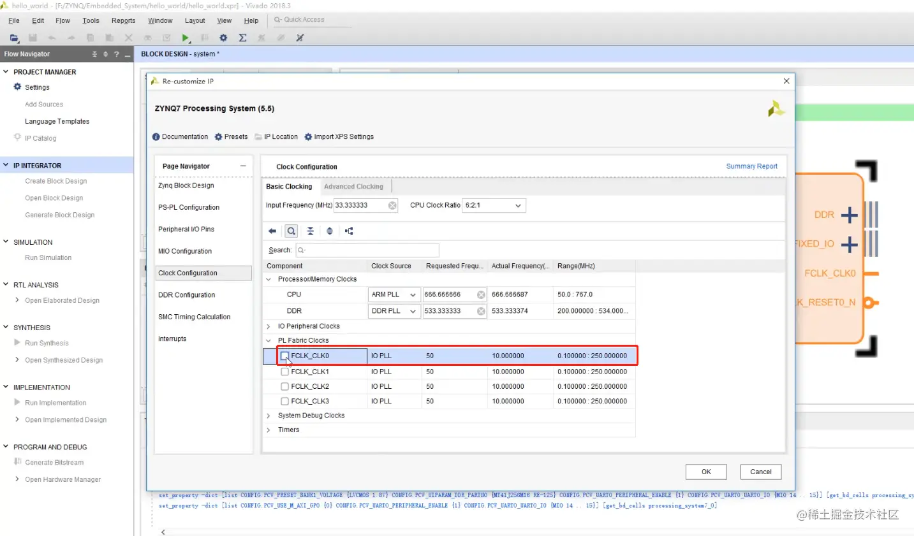This screenshot has width=914, height=536.
Task: Click the FIXED_IO plus port on block
Action: pyautogui.click(x=849, y=244)
